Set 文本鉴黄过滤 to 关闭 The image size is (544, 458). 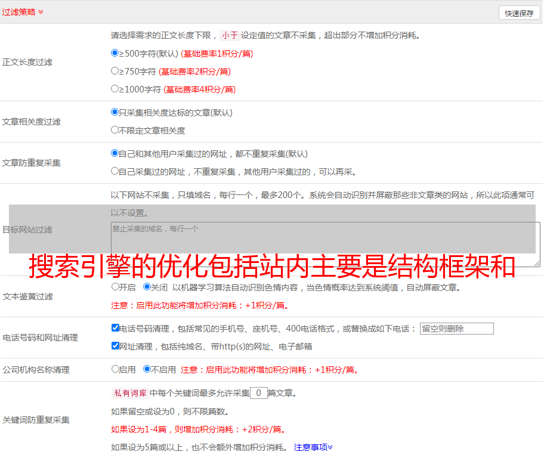[x=147, y=287]
